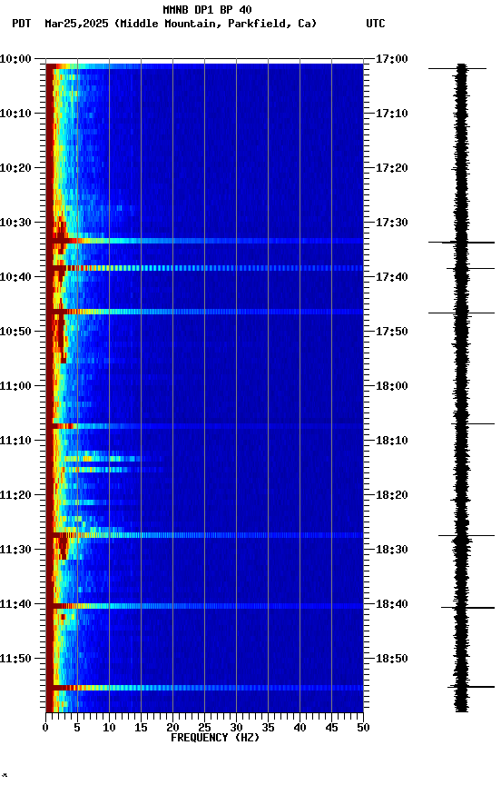Click the date 'Mar25,2025' in the header
This screenshot has height=785, width=501.
(x=76, y=24)
